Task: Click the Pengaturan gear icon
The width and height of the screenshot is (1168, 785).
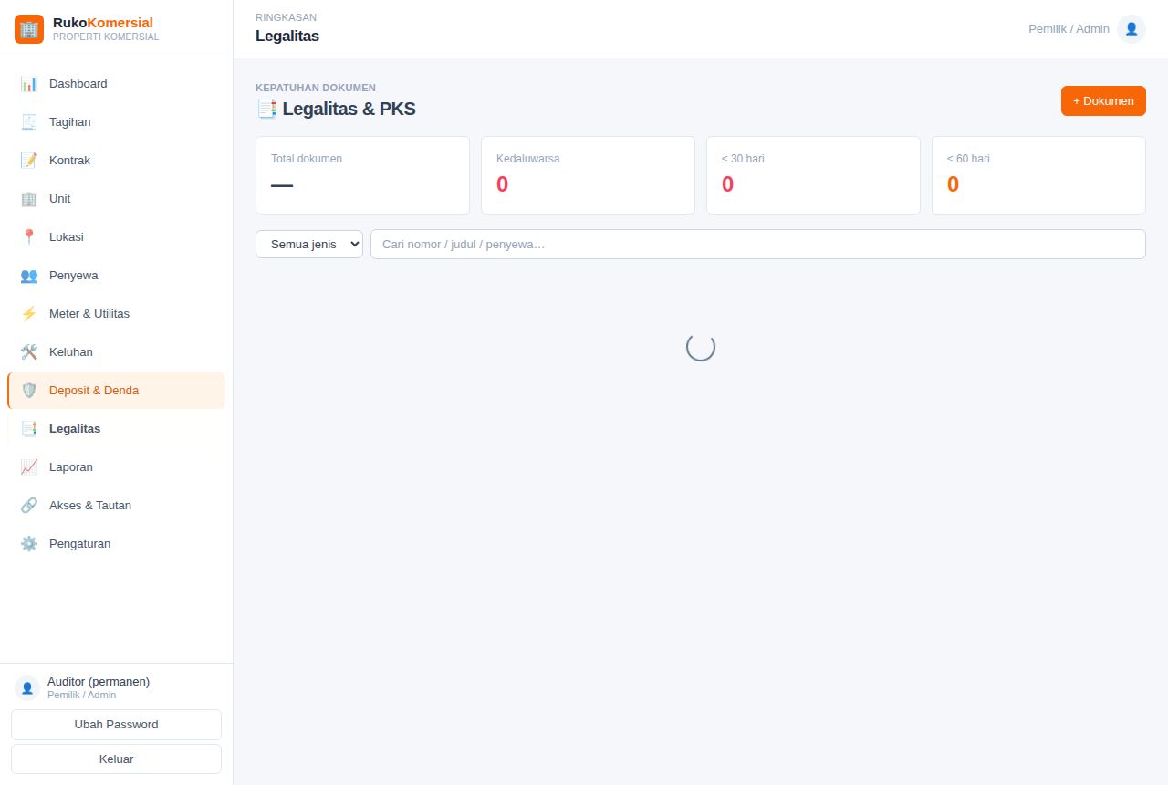Action: [29, 544]
